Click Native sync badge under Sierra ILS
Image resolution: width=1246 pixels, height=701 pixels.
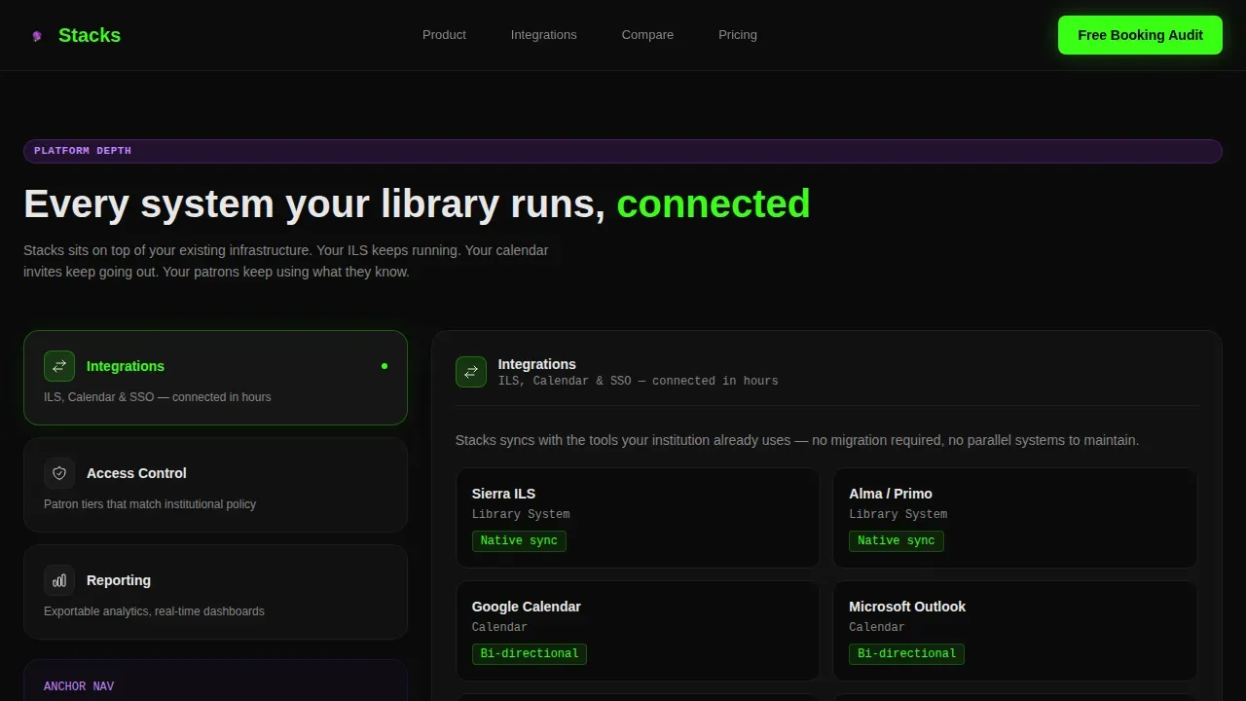coord(519,540)
